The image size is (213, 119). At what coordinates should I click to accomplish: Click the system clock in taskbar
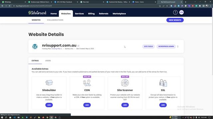[204, 118]
